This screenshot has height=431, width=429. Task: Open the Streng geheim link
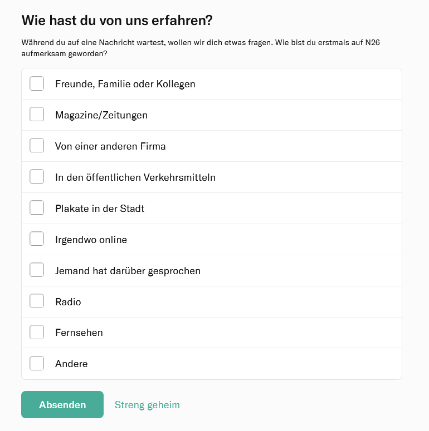pyautogui.click(x=147, y=405)
